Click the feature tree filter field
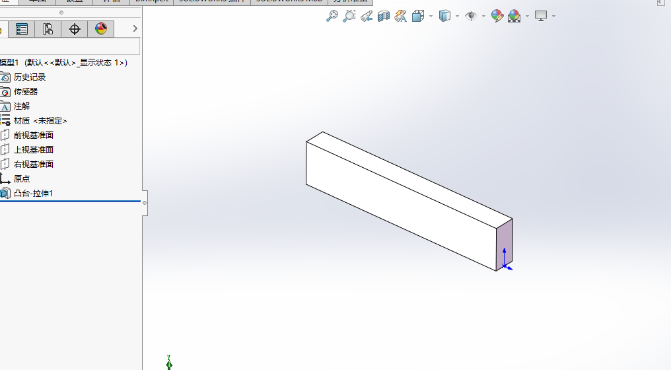Screen dimensions: 671x370 (x=70, y=46)
